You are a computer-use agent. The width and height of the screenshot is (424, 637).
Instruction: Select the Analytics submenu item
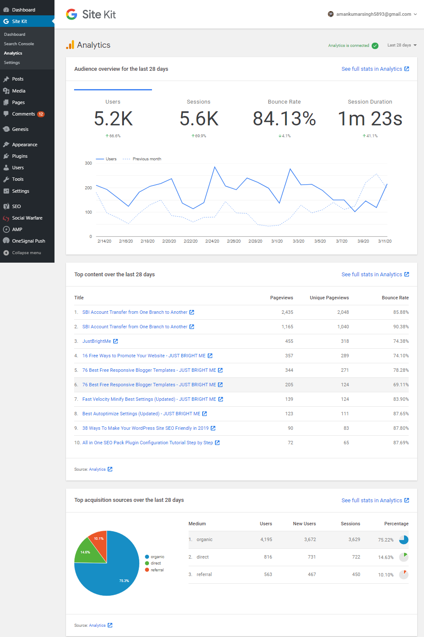coord(13,53)
